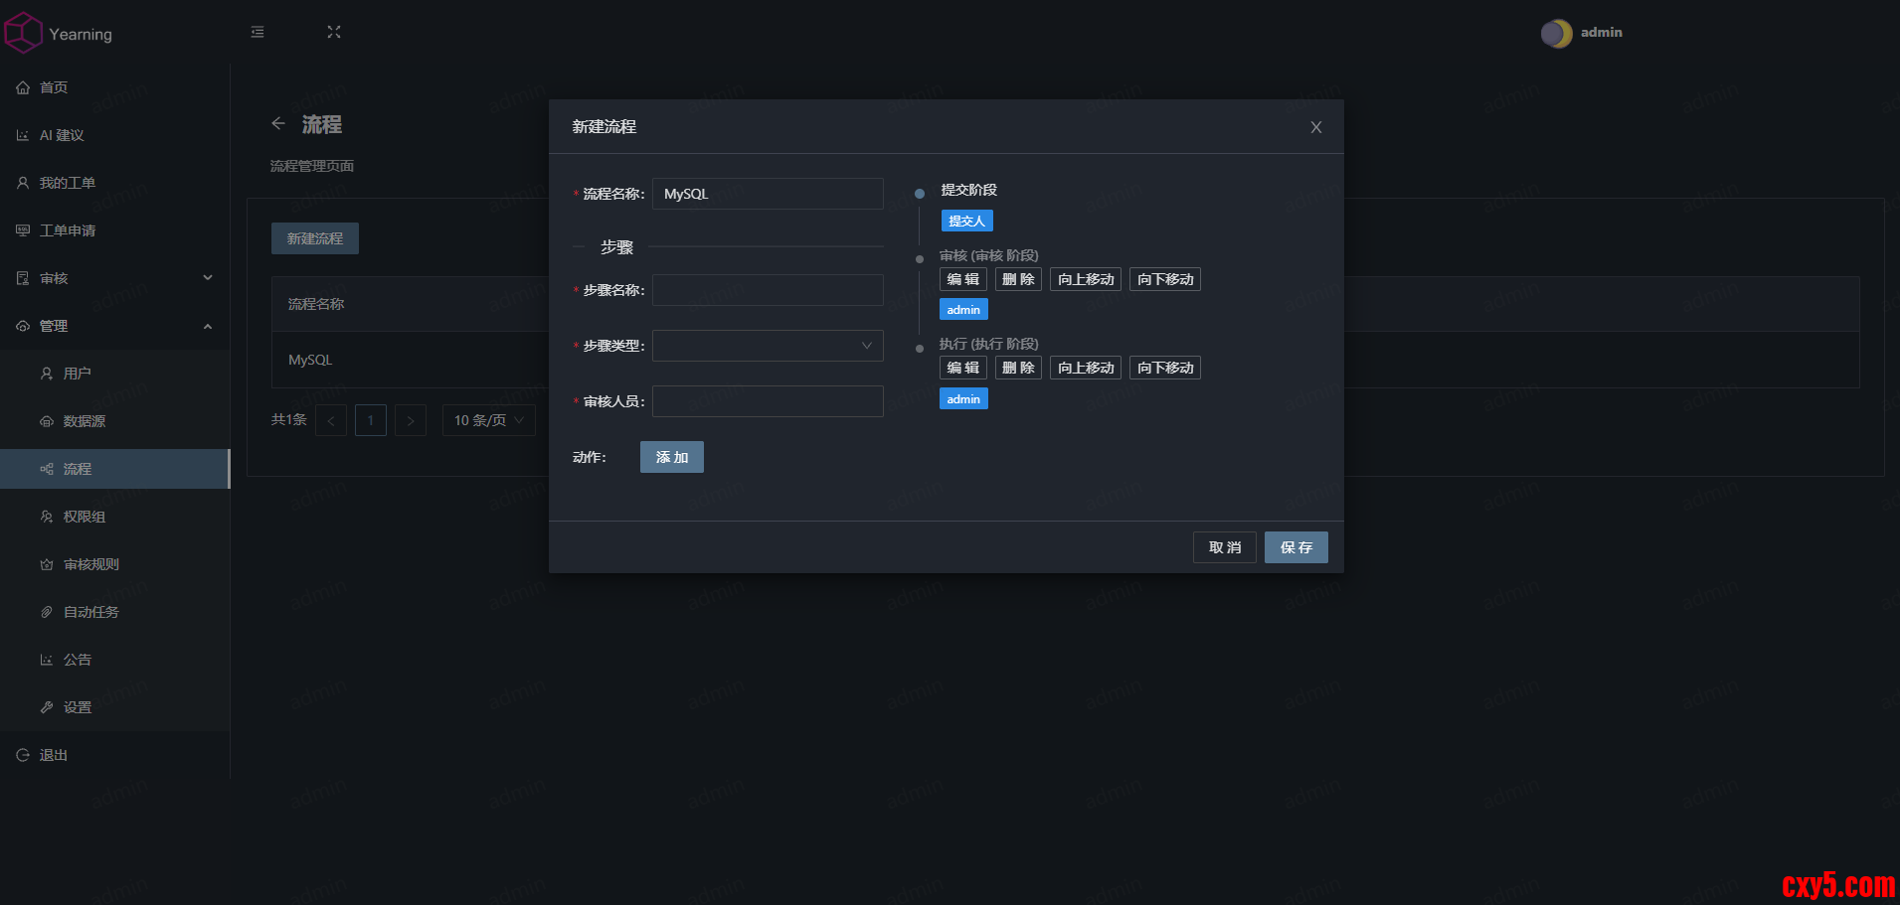Select the 权限组 submenu item
1900x905 pixels.
coord(115,517)
